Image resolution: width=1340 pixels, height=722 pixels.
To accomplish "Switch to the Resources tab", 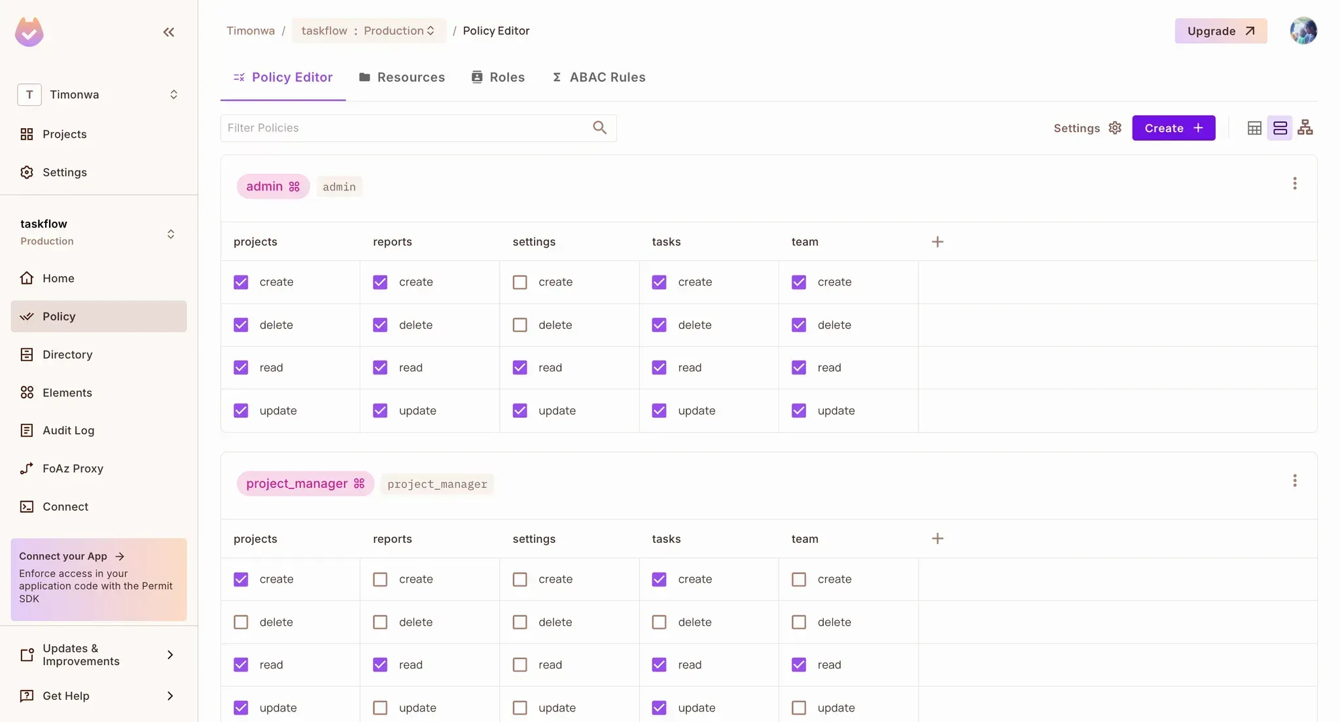I will pos(402,77).
